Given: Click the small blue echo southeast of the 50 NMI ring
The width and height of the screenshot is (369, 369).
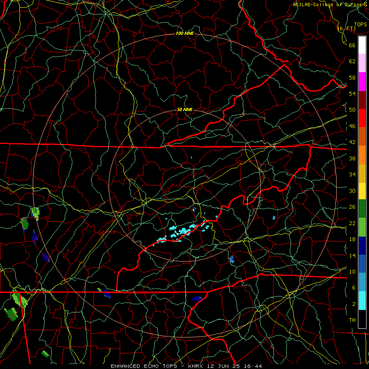Looking at the screenshot, I should click(232, 260).
